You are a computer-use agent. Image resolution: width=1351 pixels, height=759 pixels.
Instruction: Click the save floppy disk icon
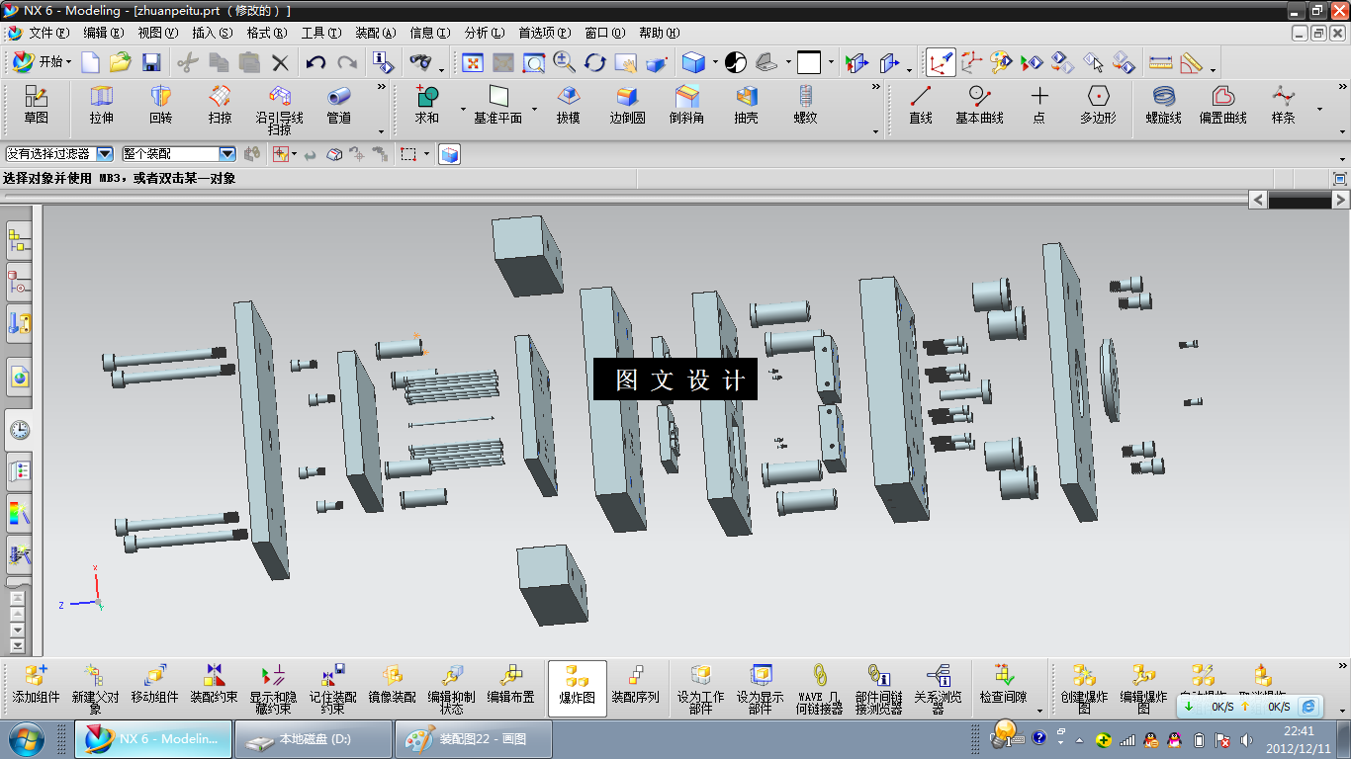(x=151, y=62)
